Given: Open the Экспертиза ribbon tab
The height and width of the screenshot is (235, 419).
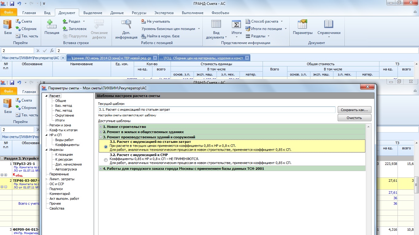Looking at the screenshot, I should [x=164, y=13].
